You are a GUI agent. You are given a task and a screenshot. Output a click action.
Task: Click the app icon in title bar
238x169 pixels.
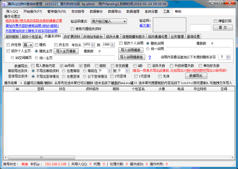[4, 4]
